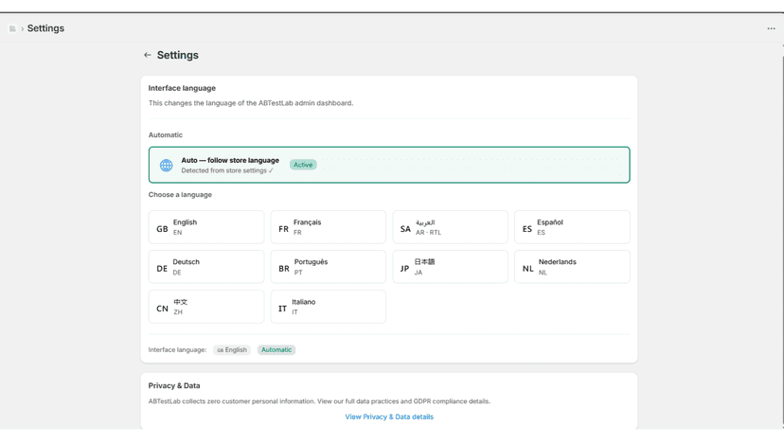Screen dimensions: 784x441
Task: Choose English language card
Action: pyautogui.click(x=206, y=227)
